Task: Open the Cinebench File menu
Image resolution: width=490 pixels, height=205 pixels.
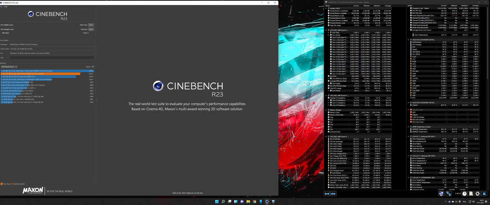Action: click(1, 7)
